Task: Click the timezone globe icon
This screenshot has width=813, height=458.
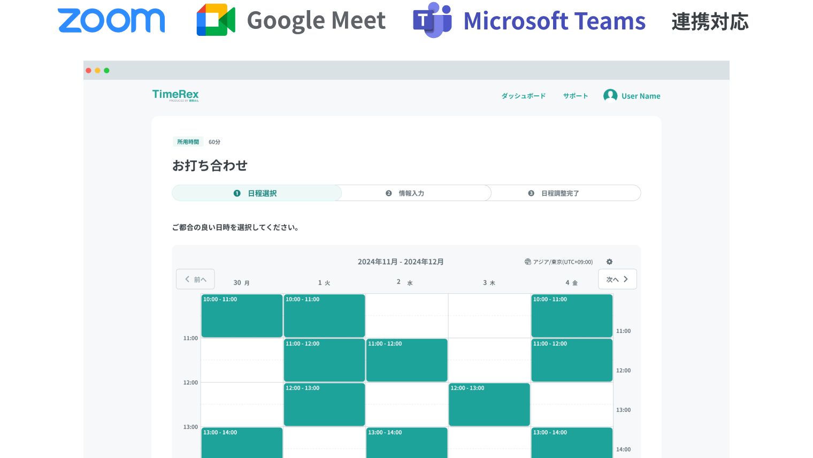Action: (528, 262)
